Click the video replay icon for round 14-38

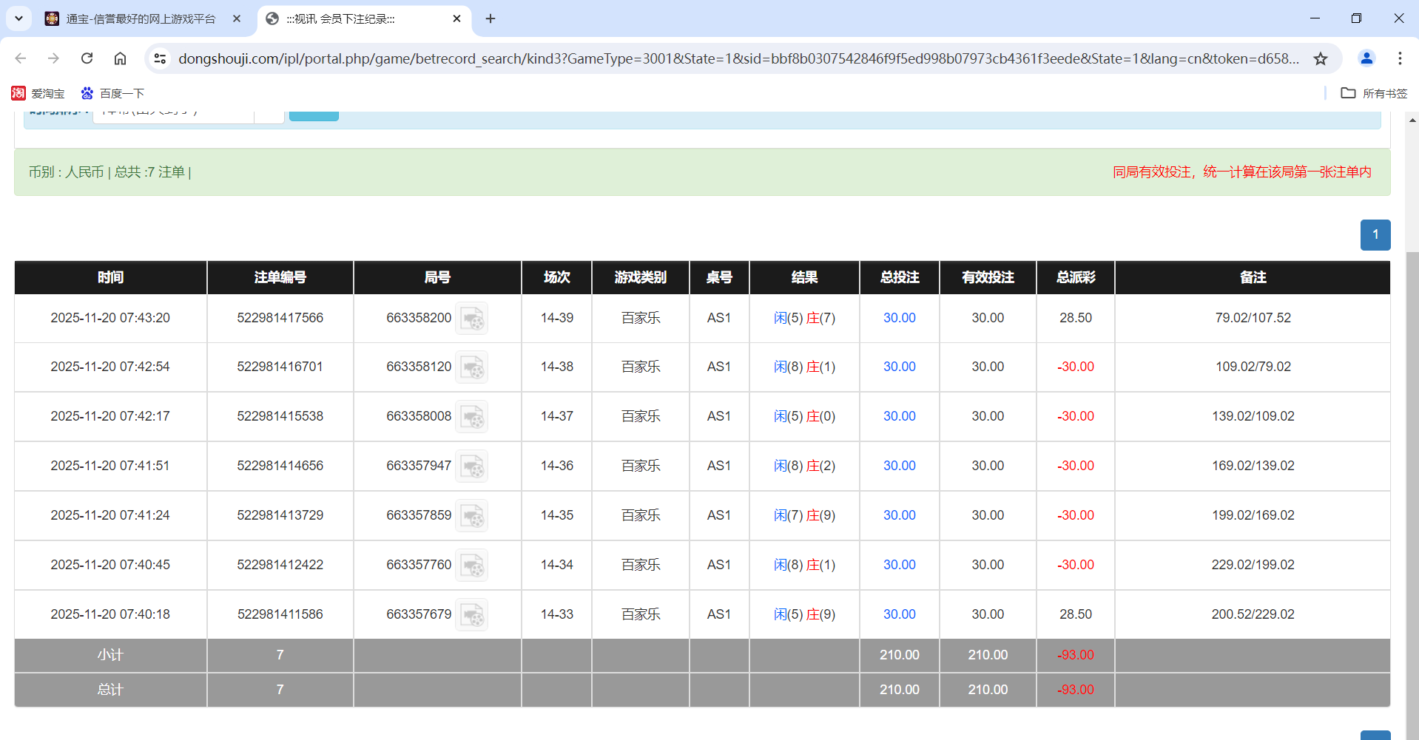(x=471, y=367)
